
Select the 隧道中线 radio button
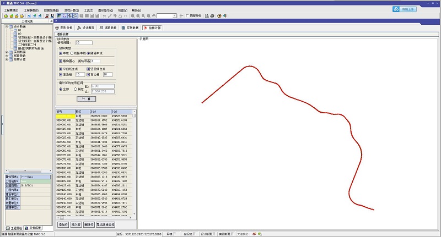(88, 53)
